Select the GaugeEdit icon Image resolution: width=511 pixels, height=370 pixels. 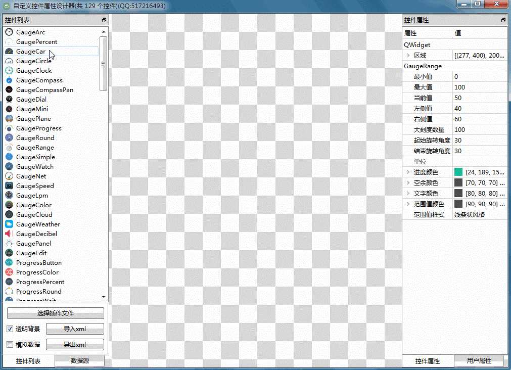[9, 253]
